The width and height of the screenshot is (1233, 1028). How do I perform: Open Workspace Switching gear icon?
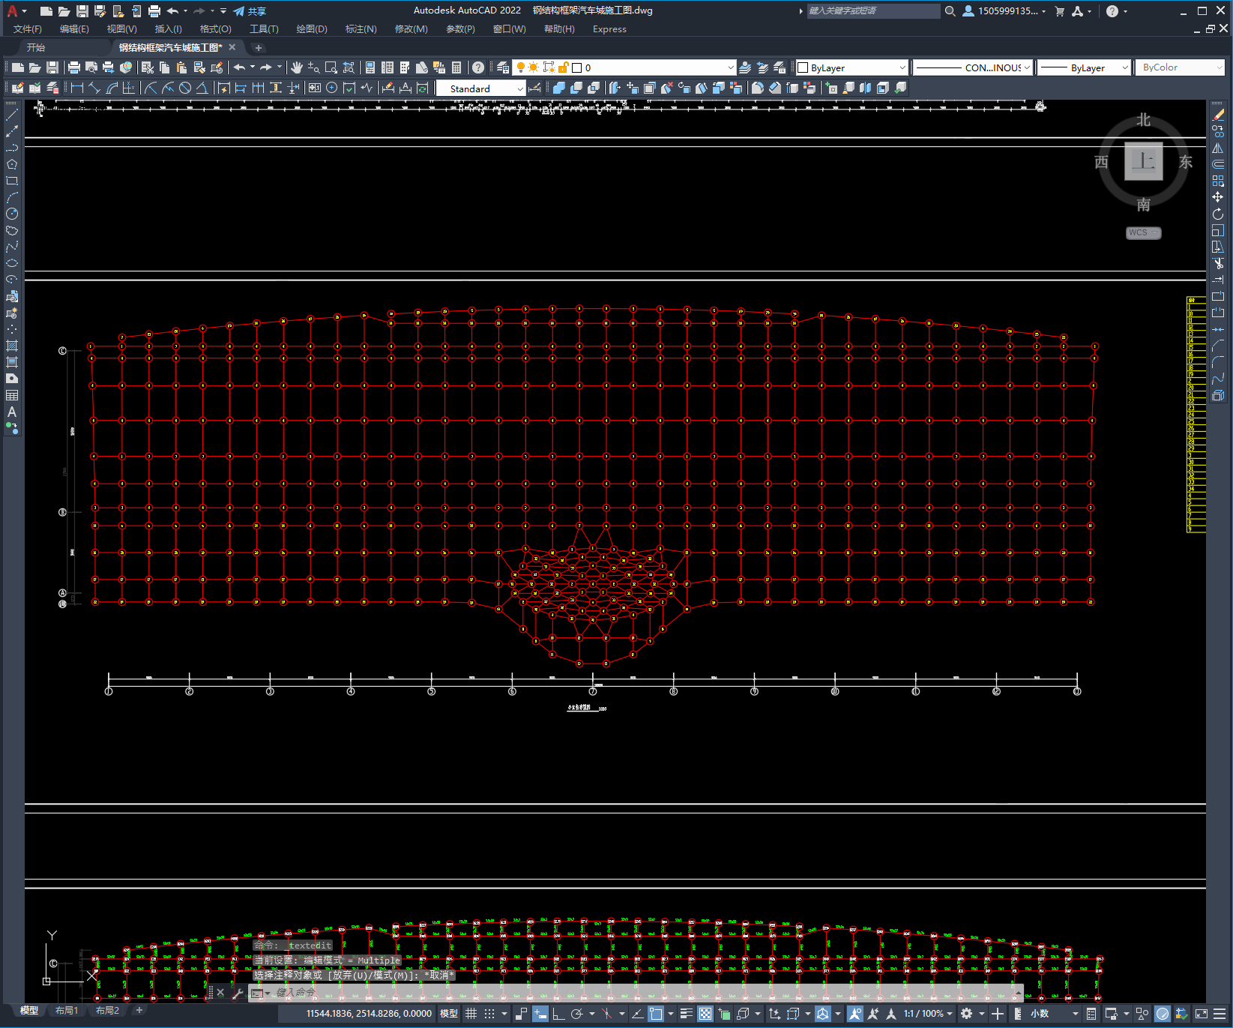[x=966, y=1014]
